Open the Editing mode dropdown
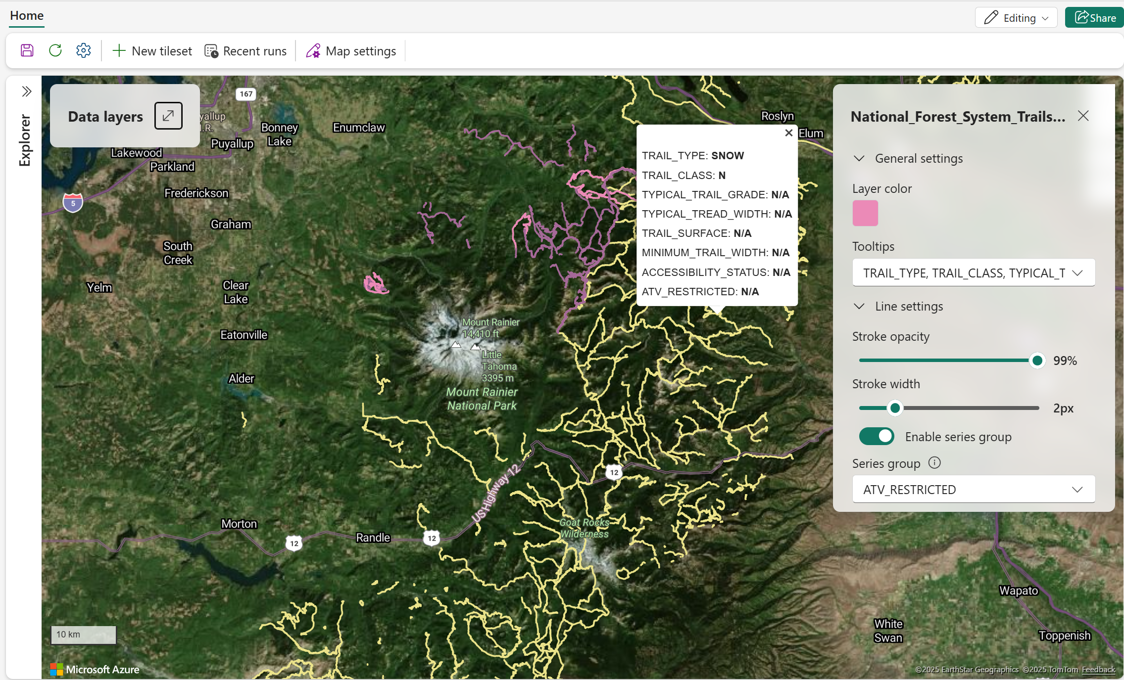The image size is (1124, 680). pyautogui.click(x=1016, y=18)
